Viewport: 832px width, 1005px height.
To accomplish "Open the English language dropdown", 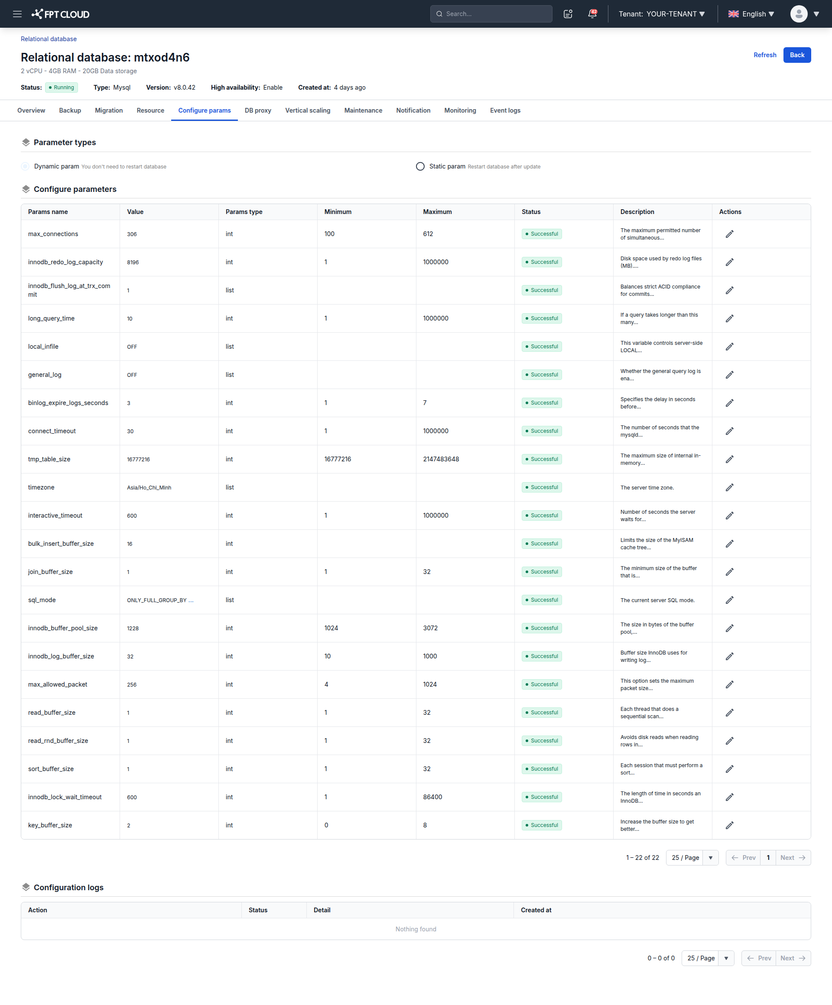I will (x=751, y=14).
